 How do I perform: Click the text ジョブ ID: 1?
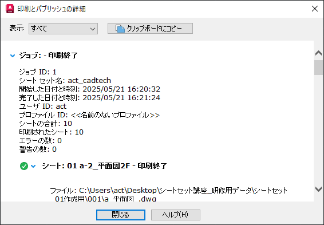38,72
